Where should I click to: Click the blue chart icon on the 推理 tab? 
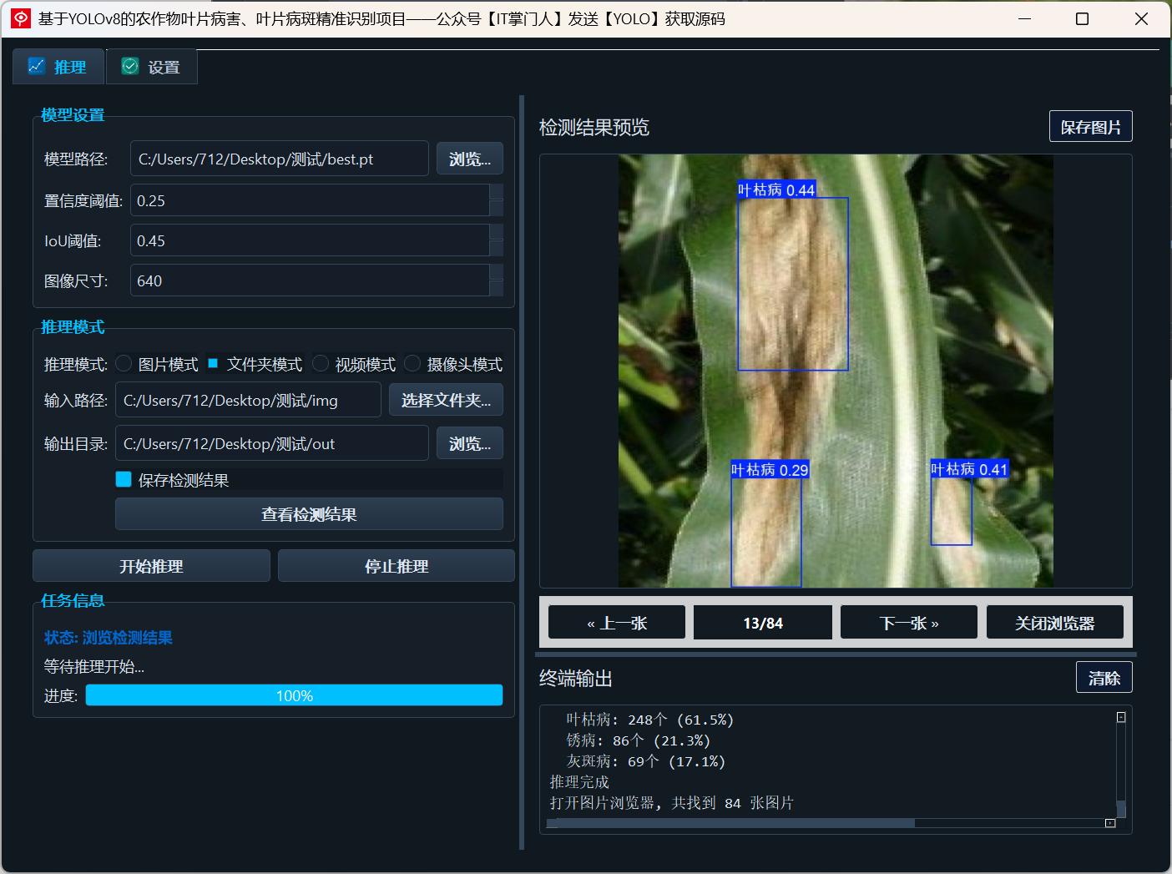click(x=37, y=65)
